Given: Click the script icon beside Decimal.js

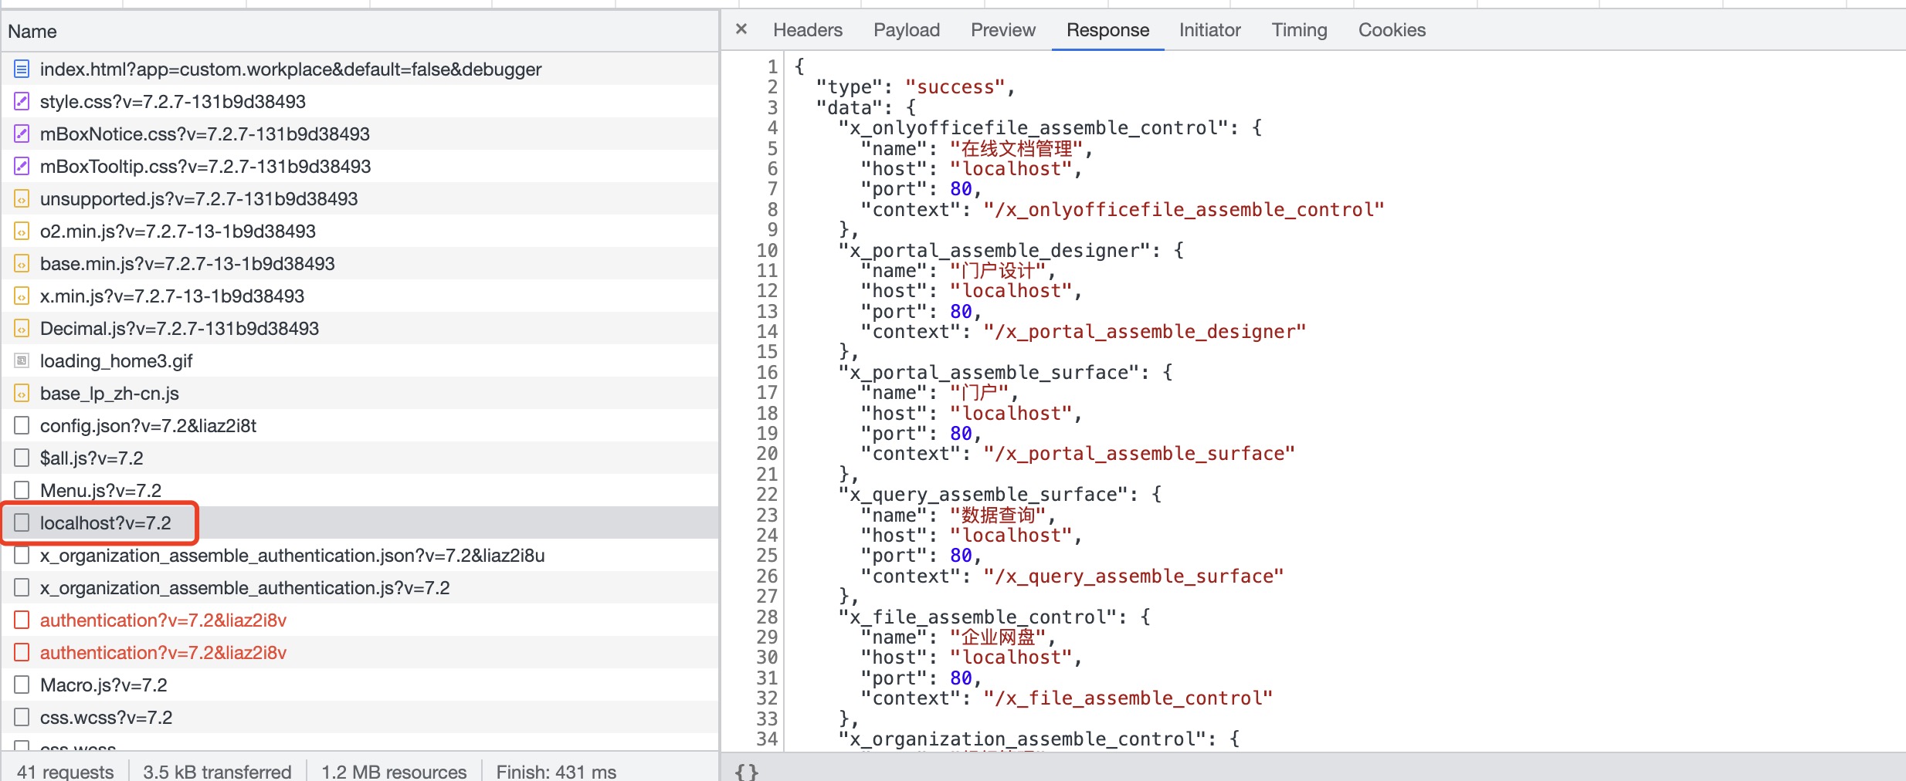Looking at the screenshot, I should [x=22, y=329].
